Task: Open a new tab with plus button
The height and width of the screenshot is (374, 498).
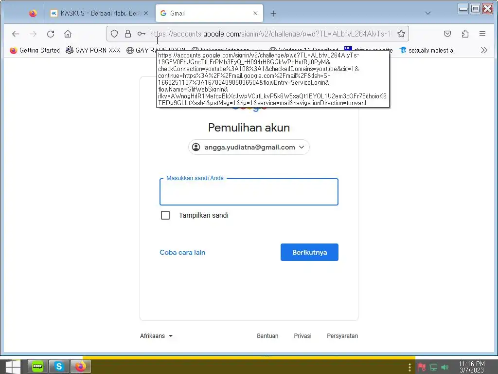Action: click(273, 13)
